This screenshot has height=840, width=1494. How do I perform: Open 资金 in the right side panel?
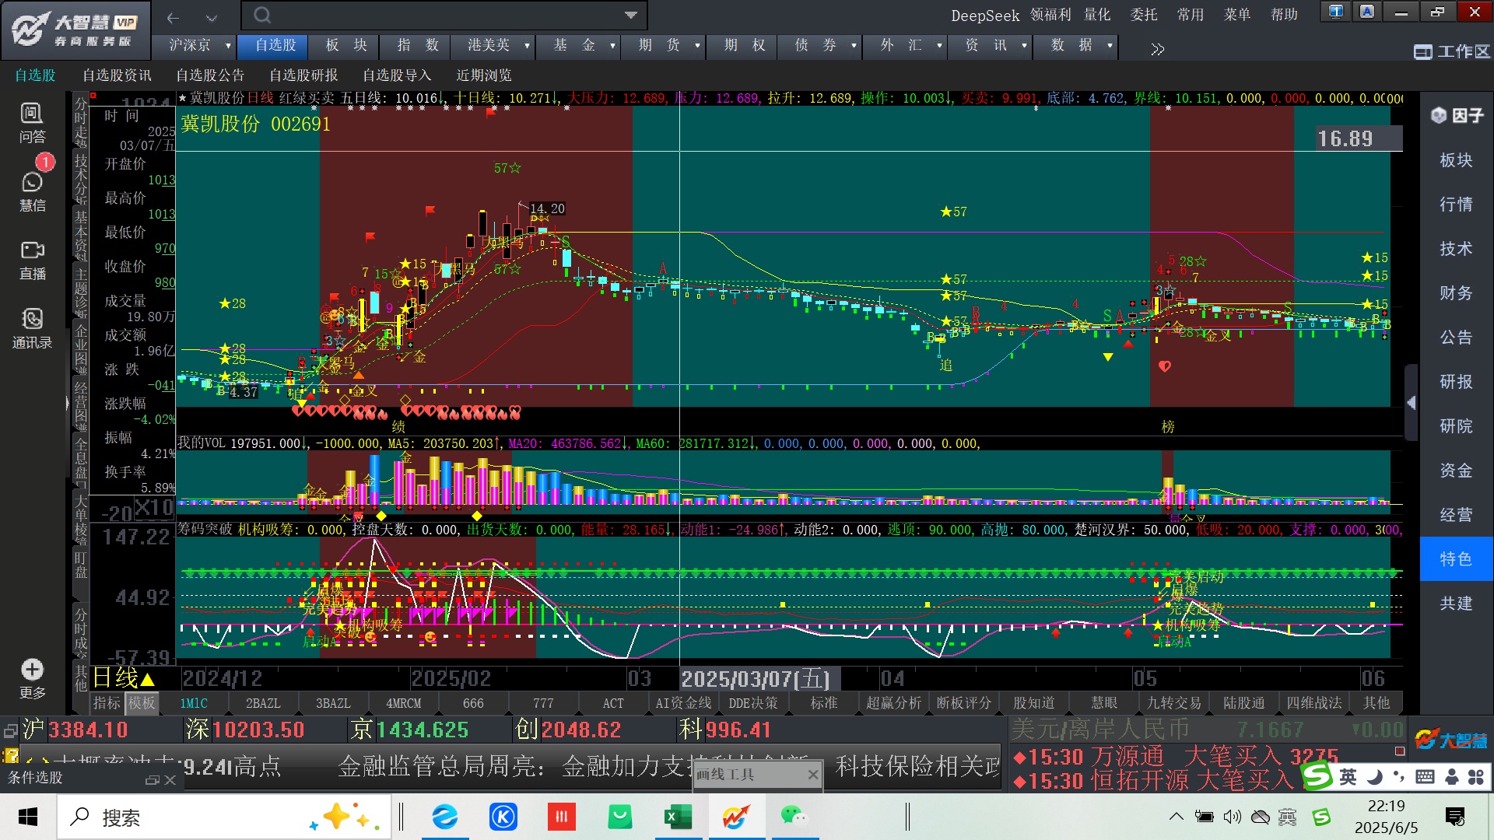(1456, 471)
